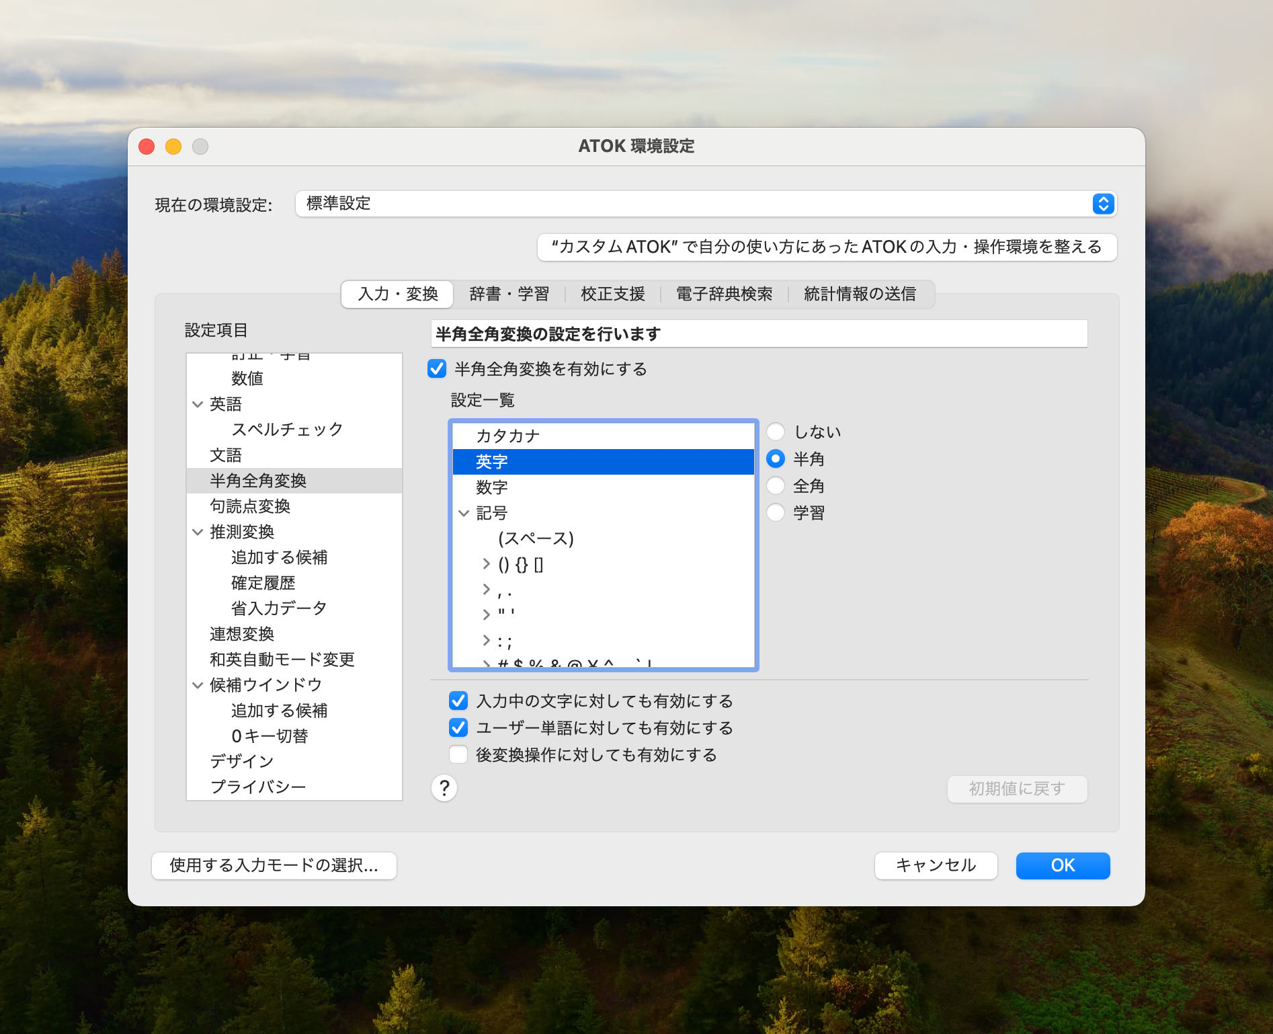Collapse the 英語 group in sidebar
Image resolution: width=1273 pixels, height=1034 pixels.
[x=198, y=404]
